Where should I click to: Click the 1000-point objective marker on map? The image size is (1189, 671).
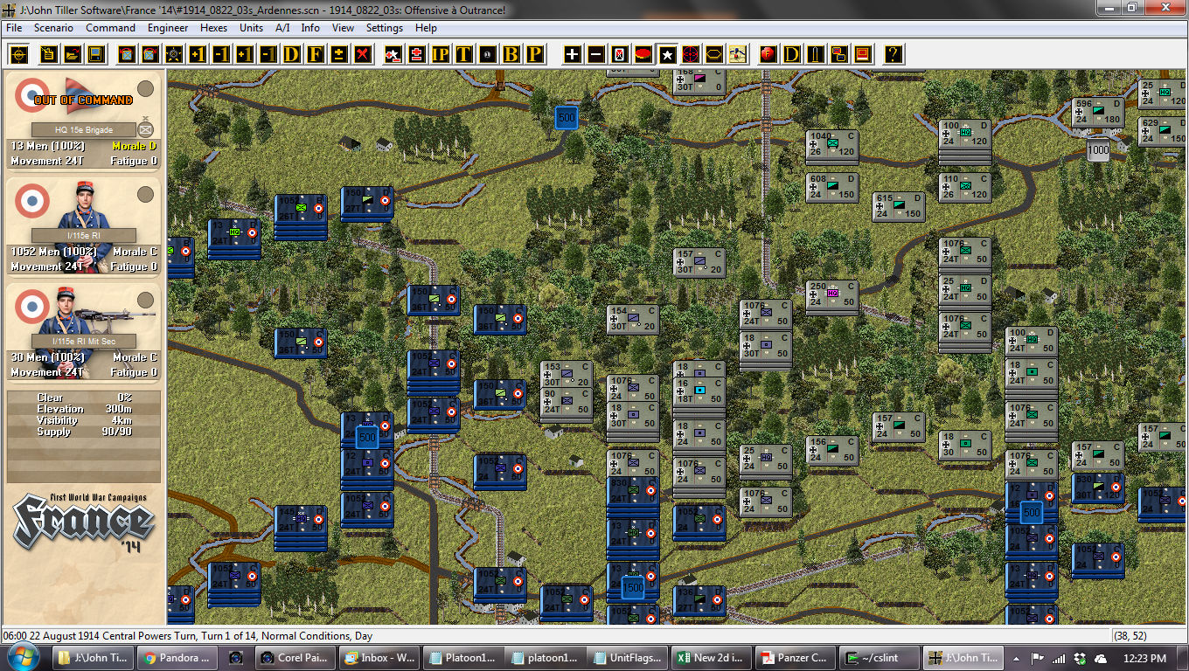pyautogui.click(x=1098, y=150)
